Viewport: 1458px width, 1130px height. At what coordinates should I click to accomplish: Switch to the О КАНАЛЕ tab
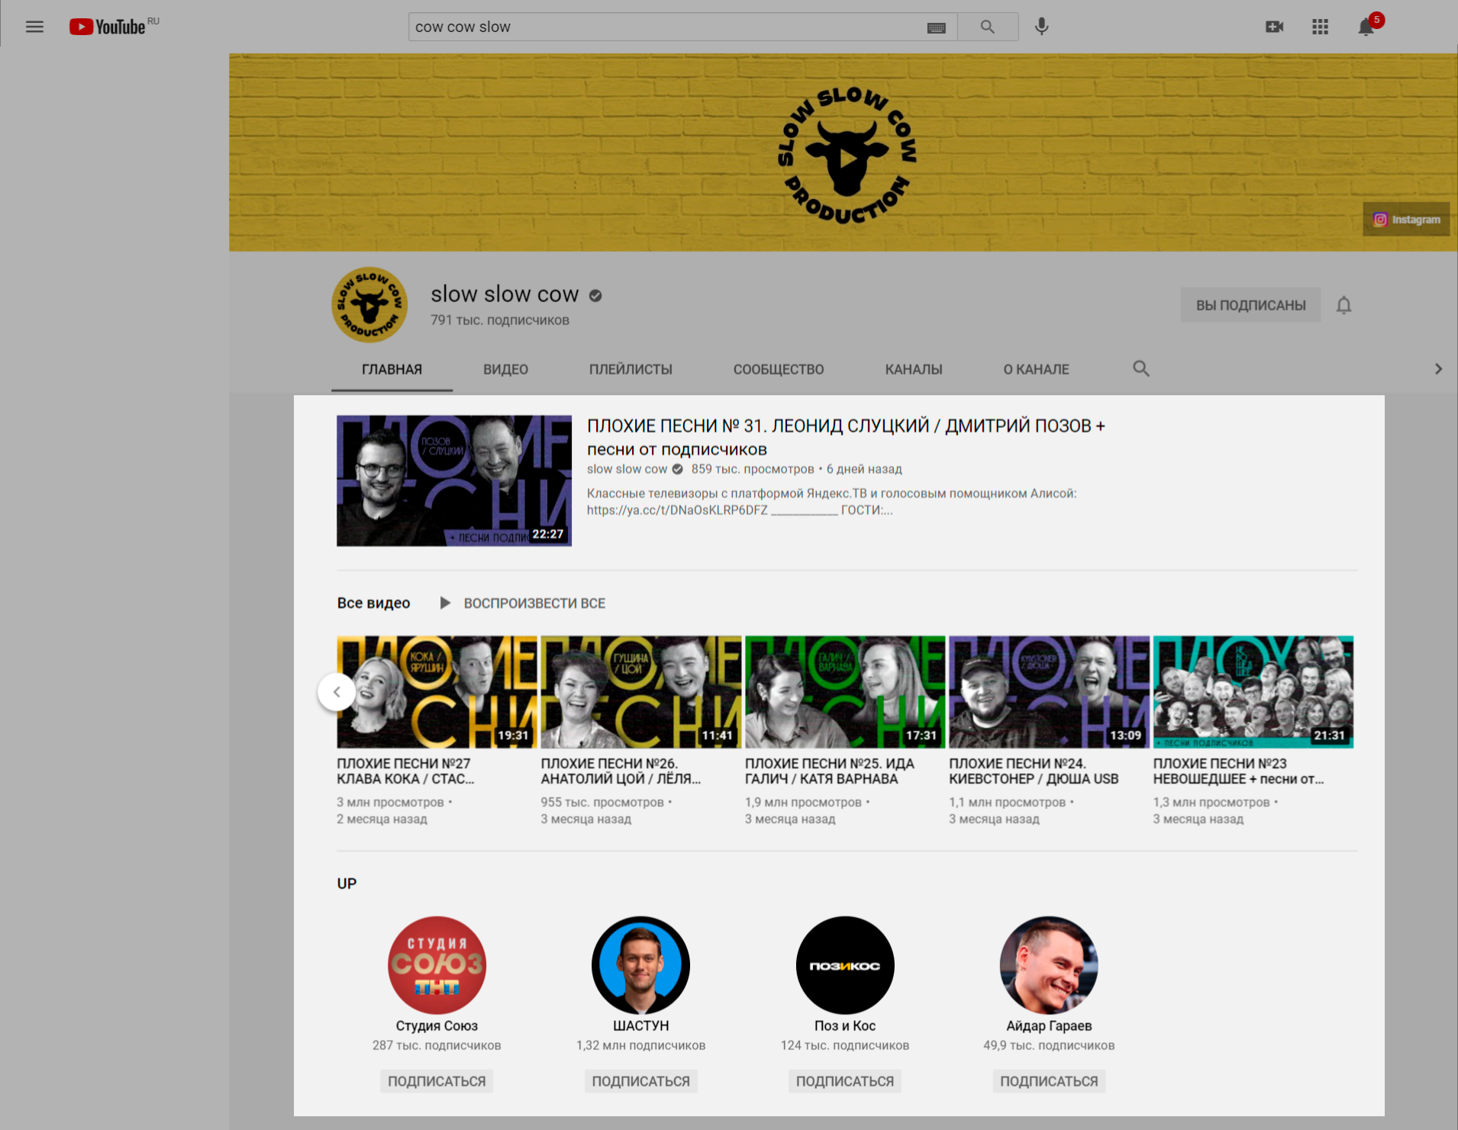click(x=1036, y=369)
